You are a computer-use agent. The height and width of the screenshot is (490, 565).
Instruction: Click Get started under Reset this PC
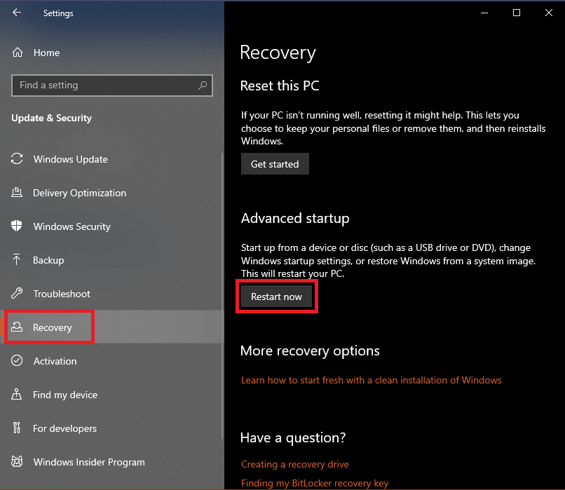[275, 163]
